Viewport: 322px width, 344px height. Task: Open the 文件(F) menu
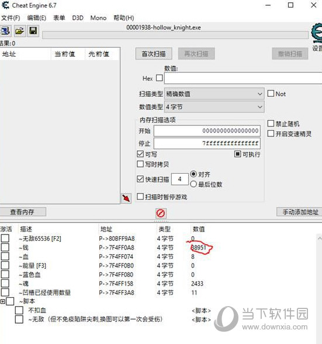[x=11, y=17]
